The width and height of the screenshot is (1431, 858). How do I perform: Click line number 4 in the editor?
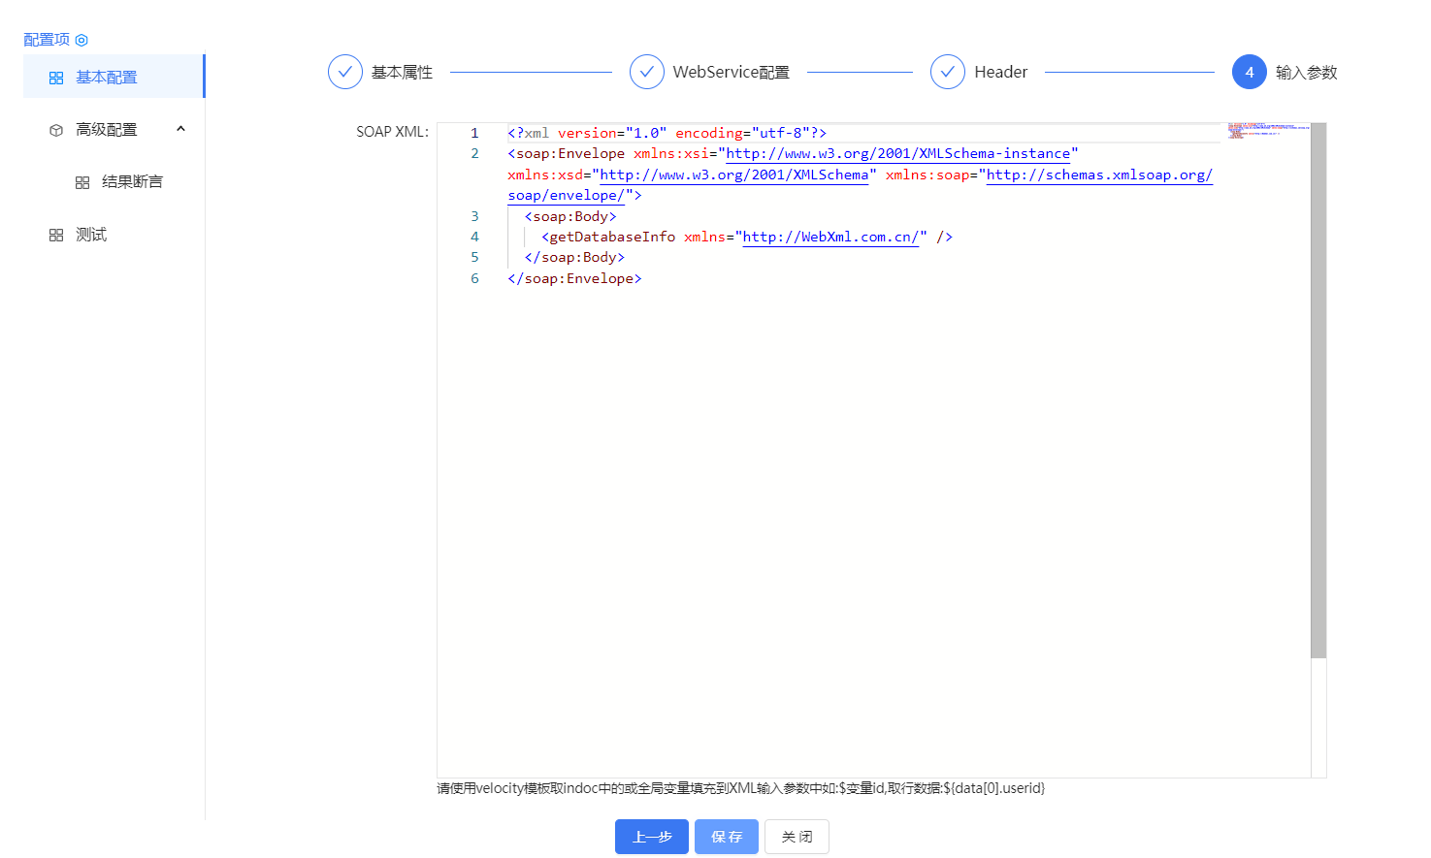[474, 237]
